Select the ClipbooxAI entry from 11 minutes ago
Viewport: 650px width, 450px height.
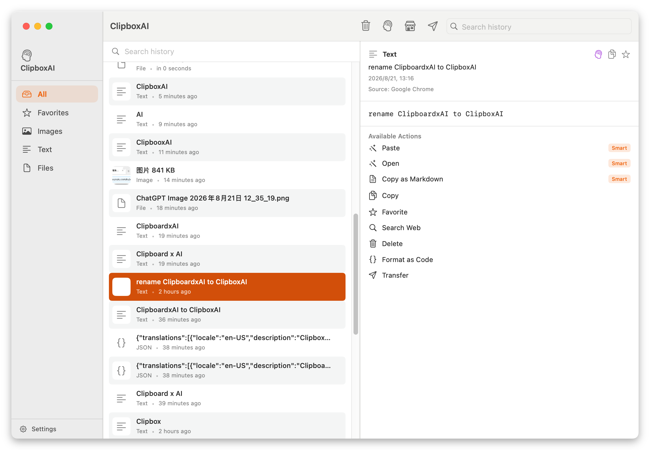click(x=227, y=147)
